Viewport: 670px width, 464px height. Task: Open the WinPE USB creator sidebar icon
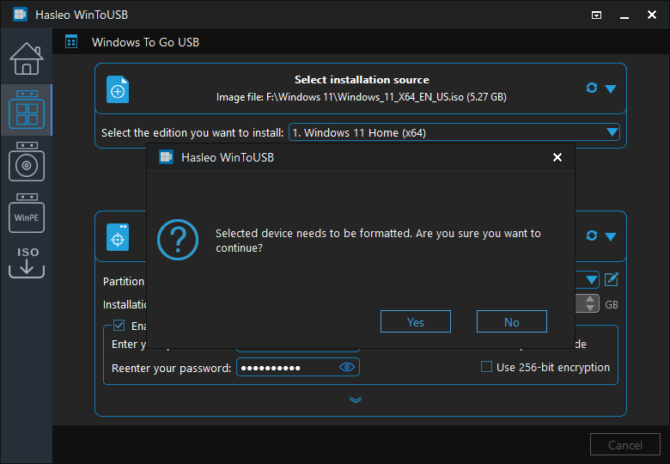[x=27, y=213]
